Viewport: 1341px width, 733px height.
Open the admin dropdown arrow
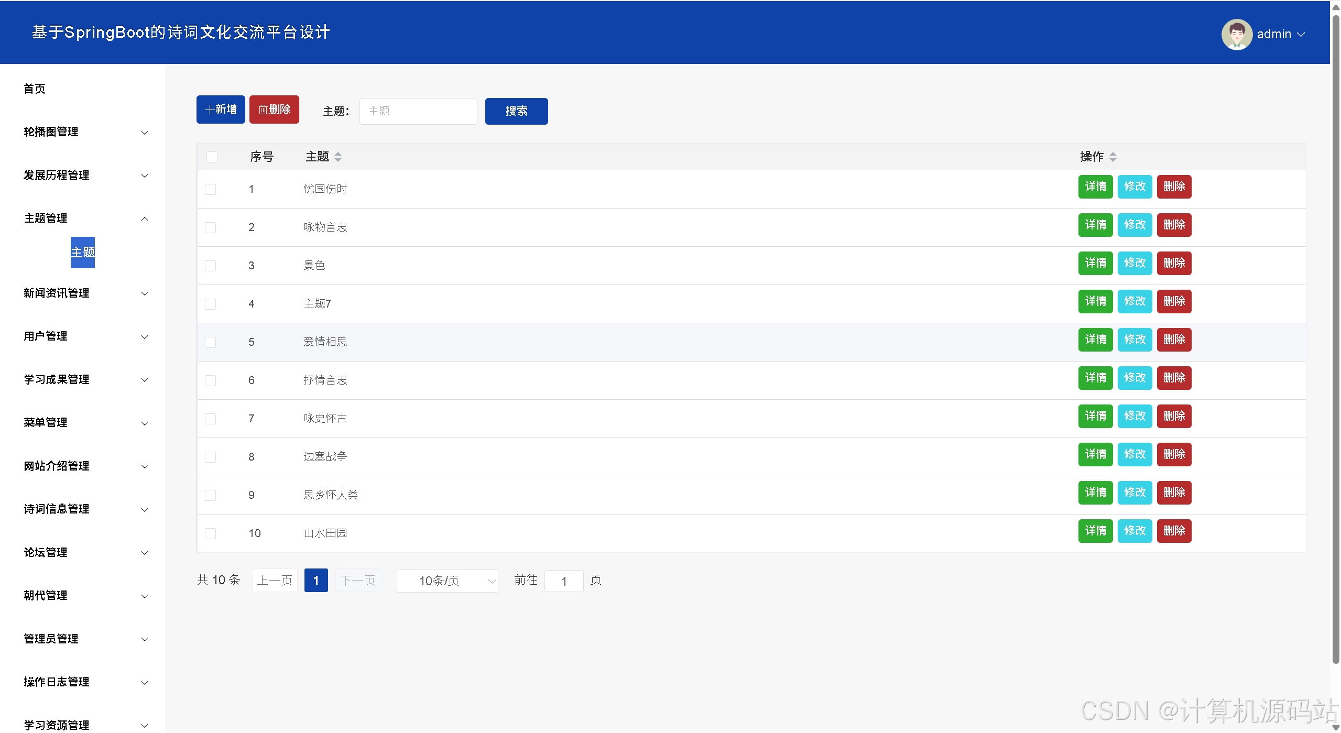point(1301,35)
